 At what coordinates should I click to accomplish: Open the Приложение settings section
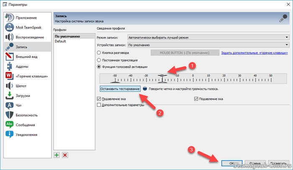point(28,17)
